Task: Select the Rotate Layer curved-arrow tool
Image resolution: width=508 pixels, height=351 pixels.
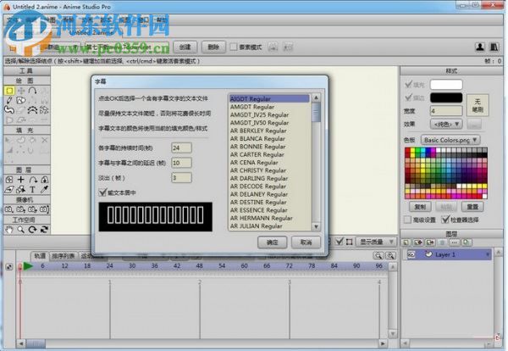Action: click(33, 180)
